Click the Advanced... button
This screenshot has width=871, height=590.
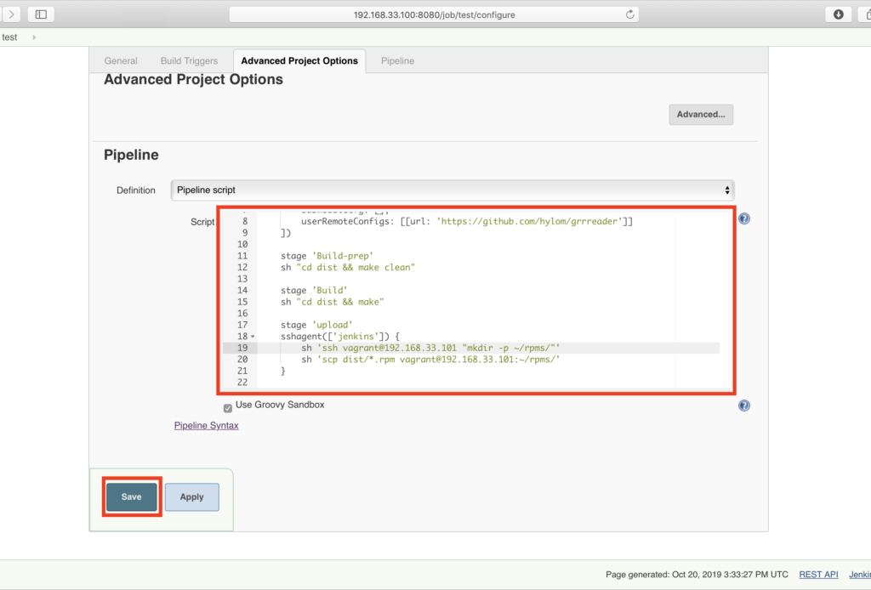tap(701, 114)
